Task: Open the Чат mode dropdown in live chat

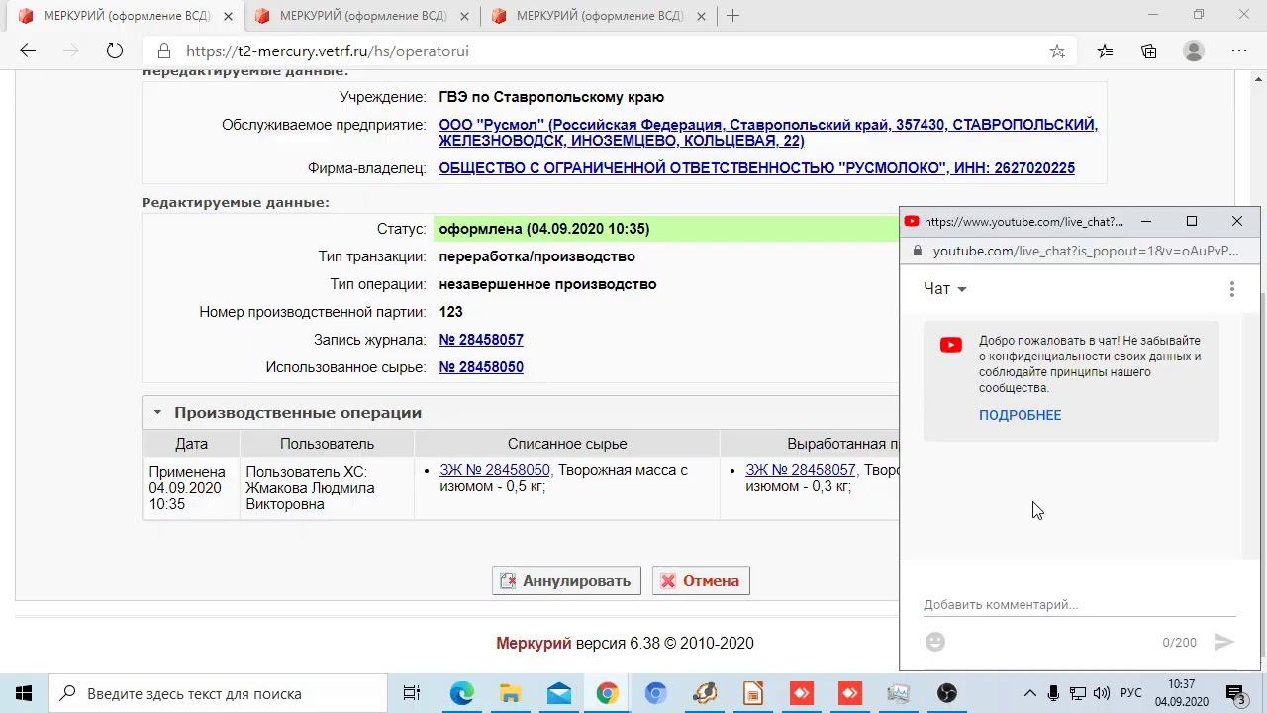Action: [x=944, y=289]
